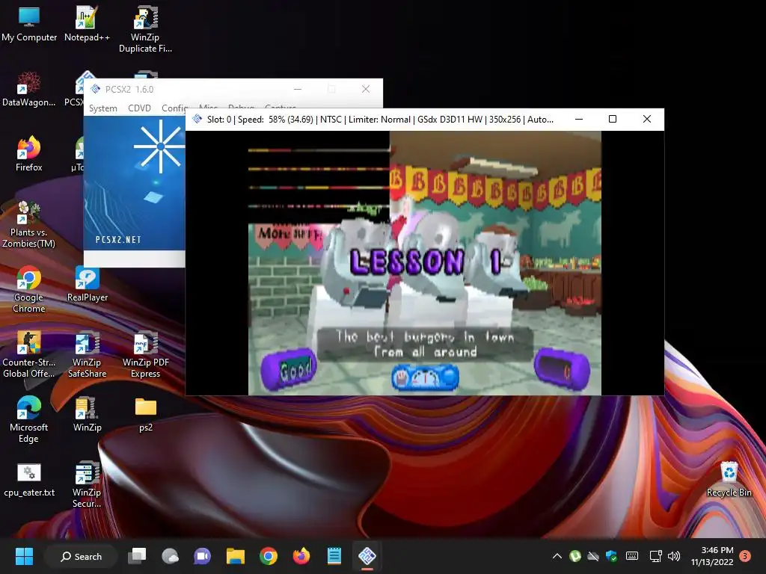The width and height of the screenshot is (766, 574).
Task: Click the game window speed status title
Action: pyautogui.click(x=380, y=119)
